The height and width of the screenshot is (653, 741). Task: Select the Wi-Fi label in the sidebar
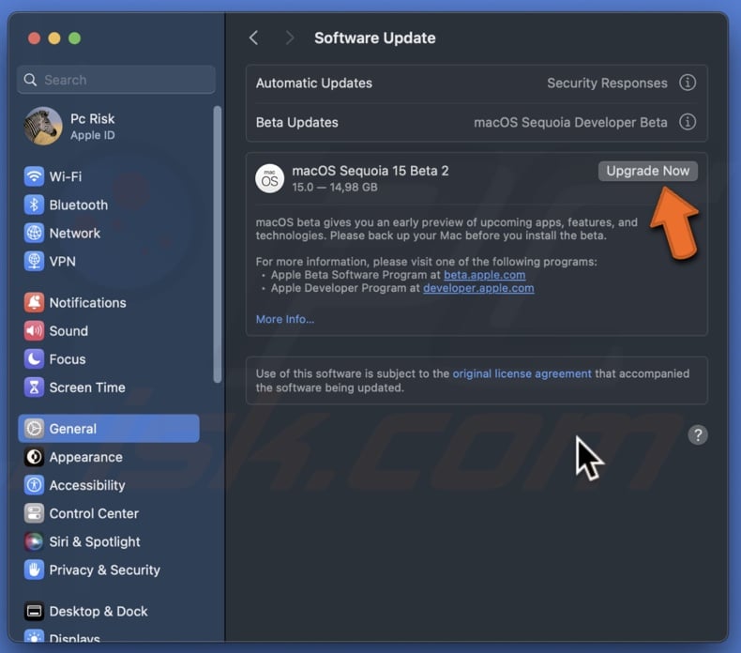[x=66, y=176]
